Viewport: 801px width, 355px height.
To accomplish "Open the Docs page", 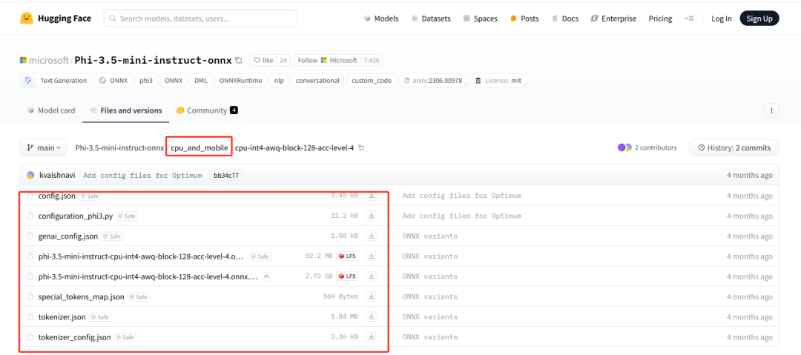I will (565, 19).
